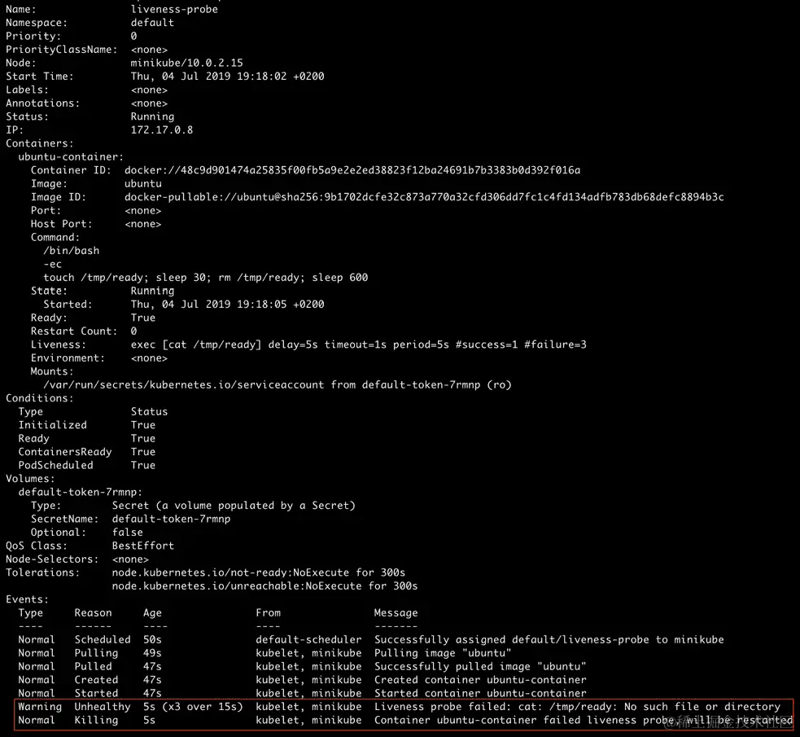Screen dimensions: 800x737
Task: Click the 'Message' events column header
Action: pos(396,612)
